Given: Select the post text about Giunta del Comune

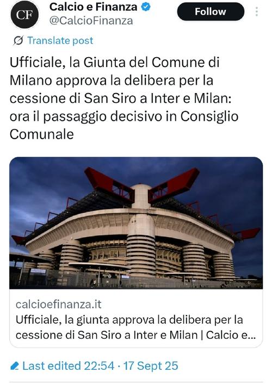Looking at the screenshot, I should click(x=124, y=98).
